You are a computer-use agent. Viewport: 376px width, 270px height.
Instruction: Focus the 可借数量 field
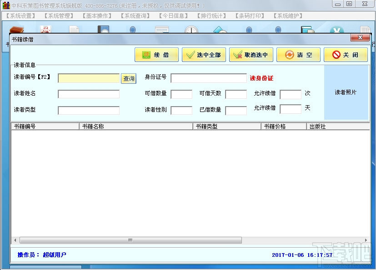pyautogui.click(x=181, y=94)
